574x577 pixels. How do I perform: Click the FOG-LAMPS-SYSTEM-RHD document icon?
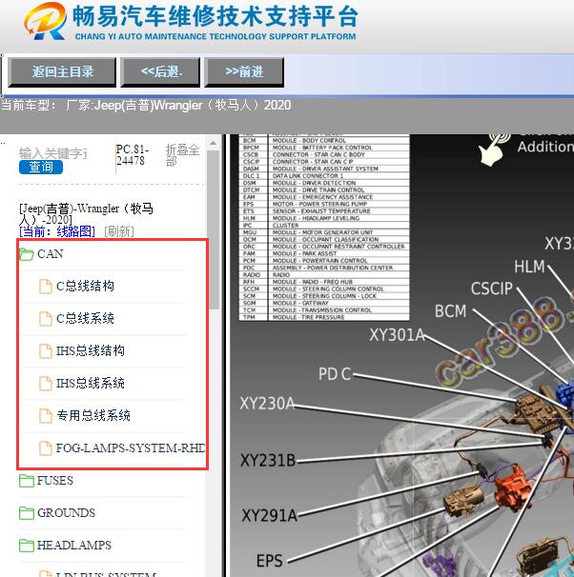(x=46, y=448)
